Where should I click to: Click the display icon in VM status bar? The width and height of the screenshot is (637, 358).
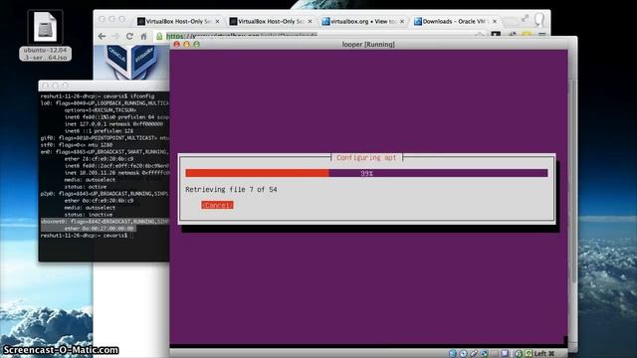point(505,354)
